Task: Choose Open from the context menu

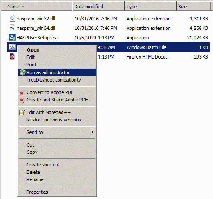Action: click(33, 50)
